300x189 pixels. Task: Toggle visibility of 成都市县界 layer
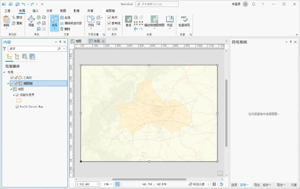coord(17,95)
